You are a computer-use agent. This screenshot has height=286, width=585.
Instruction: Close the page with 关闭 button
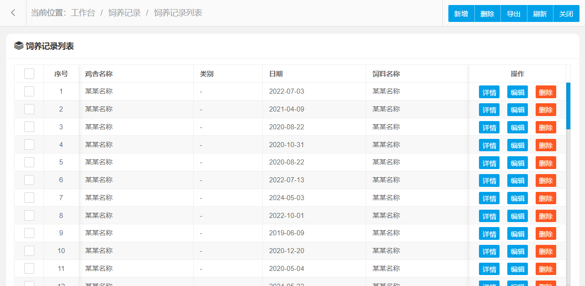(x=566, y=14)
